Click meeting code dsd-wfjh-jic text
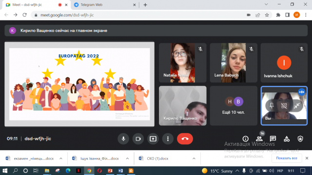The image size is (312, 175). (x=38, y=139)
